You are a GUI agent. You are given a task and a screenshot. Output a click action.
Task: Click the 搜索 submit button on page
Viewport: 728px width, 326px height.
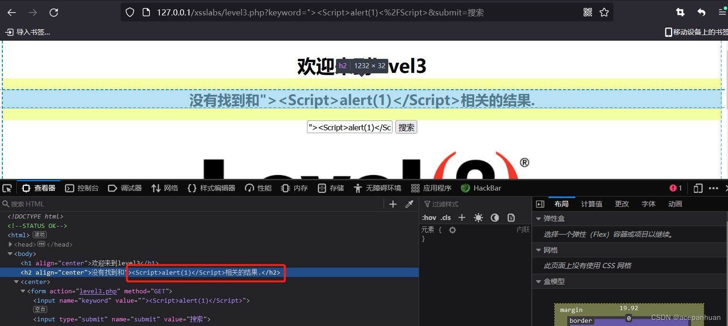pyautogui.click(x=406, y=127)
